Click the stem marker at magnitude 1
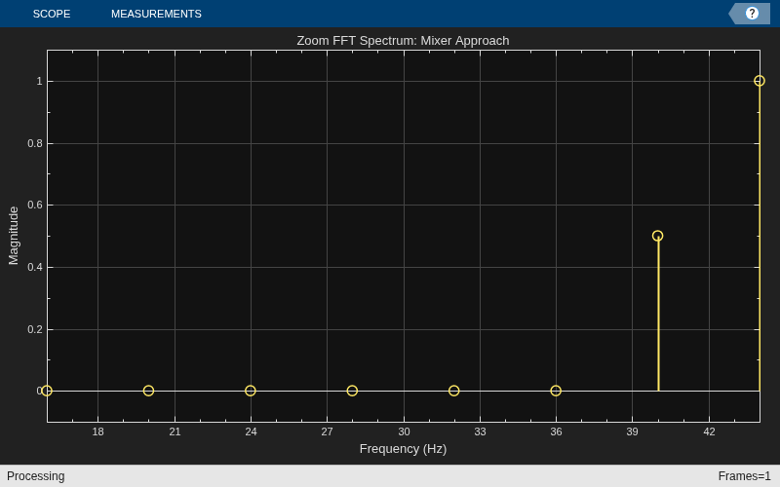This screenshot has width=780, height=487. coord(760,81)
